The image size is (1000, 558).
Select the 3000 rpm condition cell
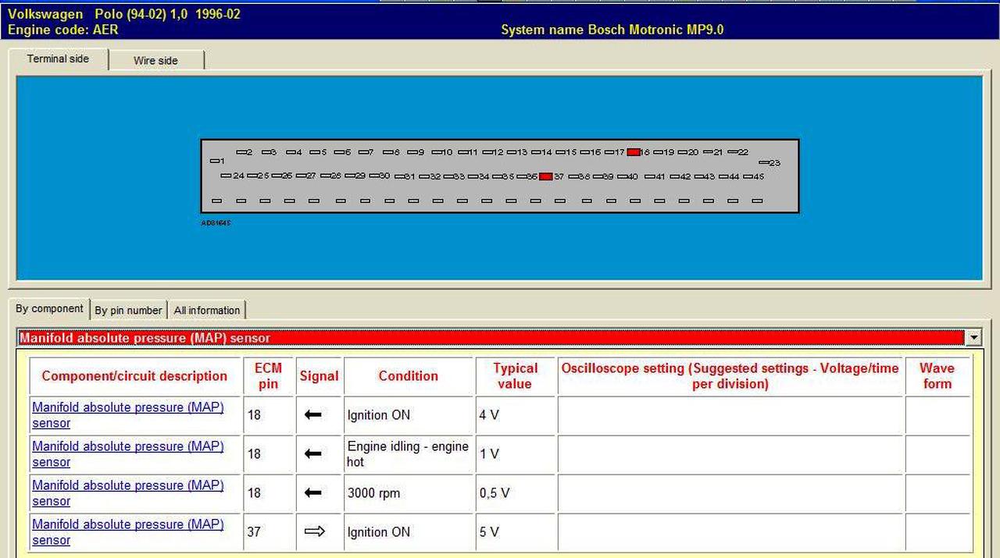pos(409,493)
